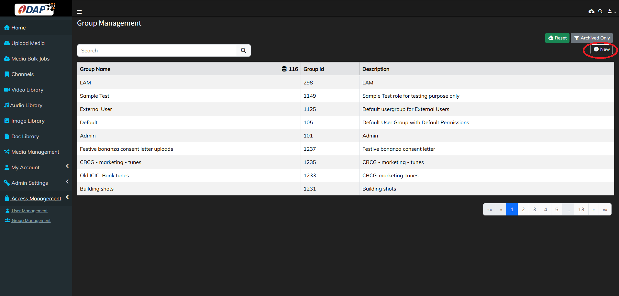Click the New group button
619x296 pixels.
point(602,49)
